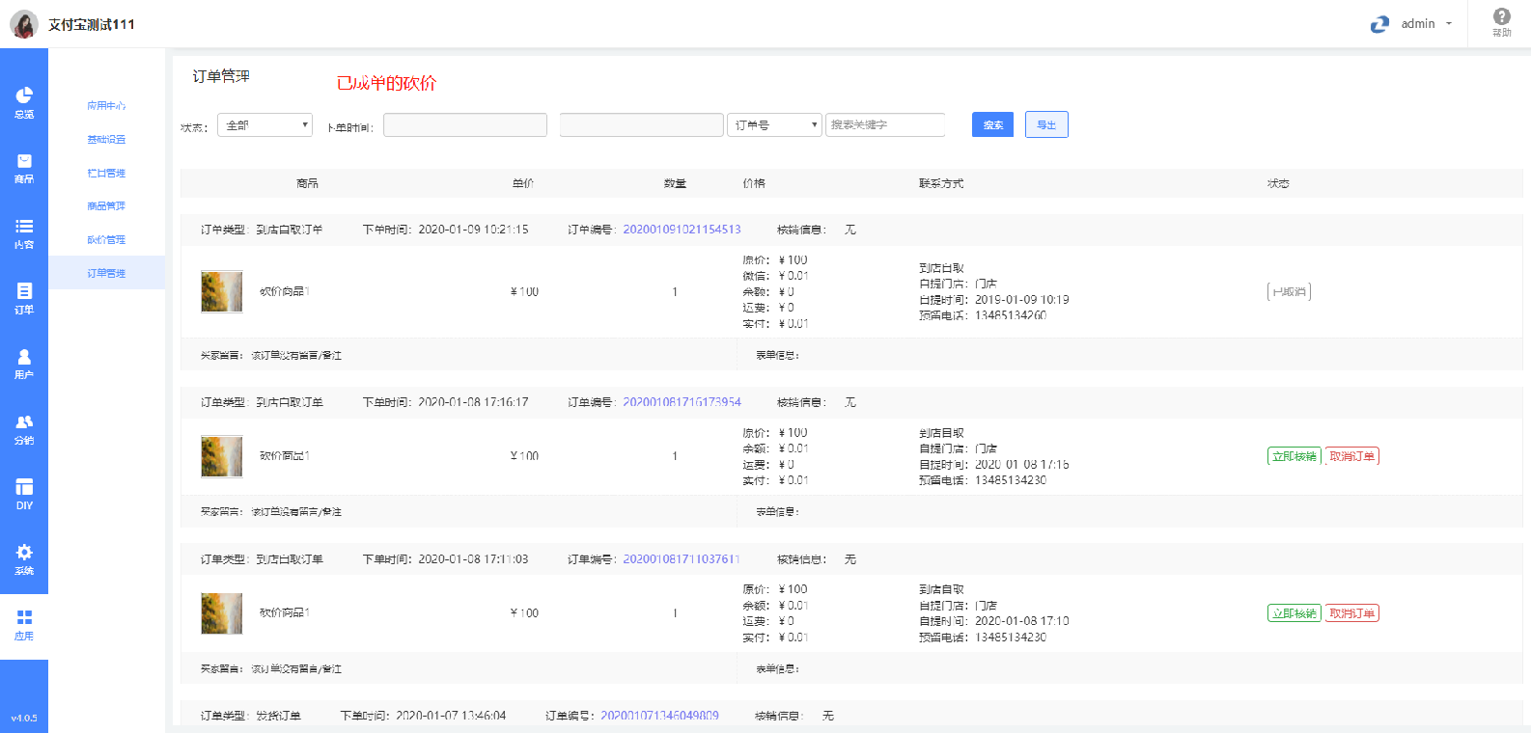Viewport: 1531px width, 733px height.
Task: Click the blue logo icon beside admin
Action: tap(1379, 24)
